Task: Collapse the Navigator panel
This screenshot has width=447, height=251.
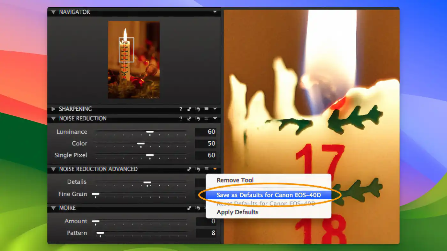Action: pyautogui.click(x=53, y=12)
